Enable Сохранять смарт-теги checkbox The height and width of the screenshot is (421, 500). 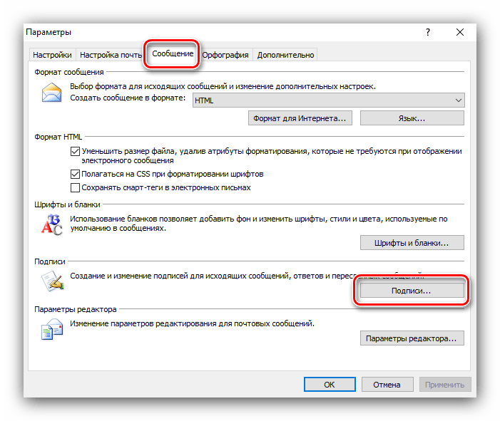[76, 187]
